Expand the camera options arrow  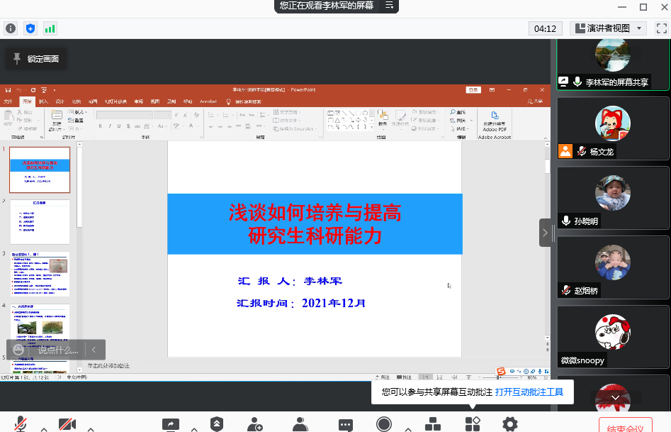point(90,428)
